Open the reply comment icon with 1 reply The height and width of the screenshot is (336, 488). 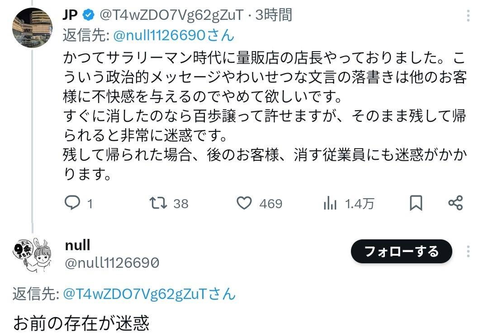pyautogui.click(x=72, y=203)
